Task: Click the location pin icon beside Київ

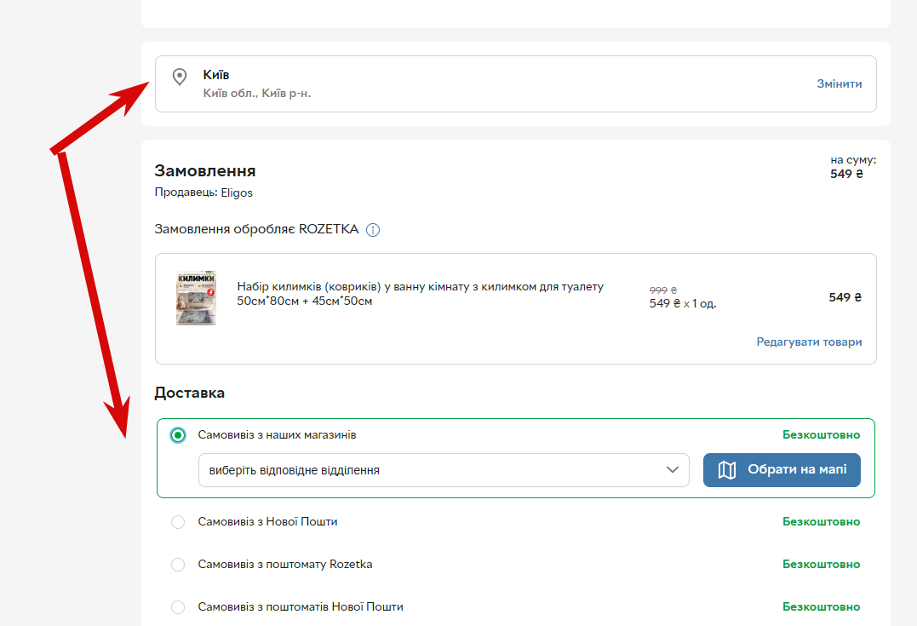Action: point(180,77)
